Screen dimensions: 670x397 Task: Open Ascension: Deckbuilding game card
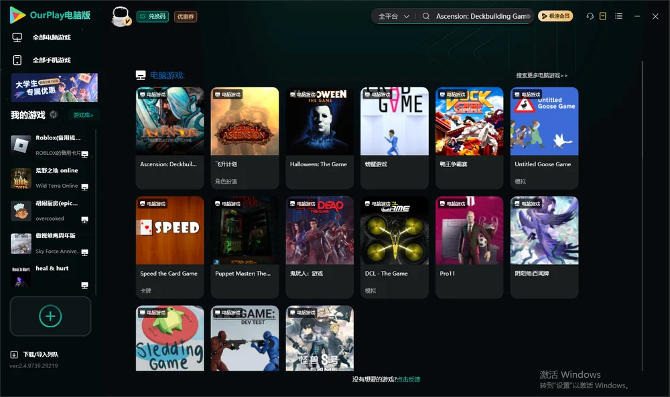(x=170, y=137)
